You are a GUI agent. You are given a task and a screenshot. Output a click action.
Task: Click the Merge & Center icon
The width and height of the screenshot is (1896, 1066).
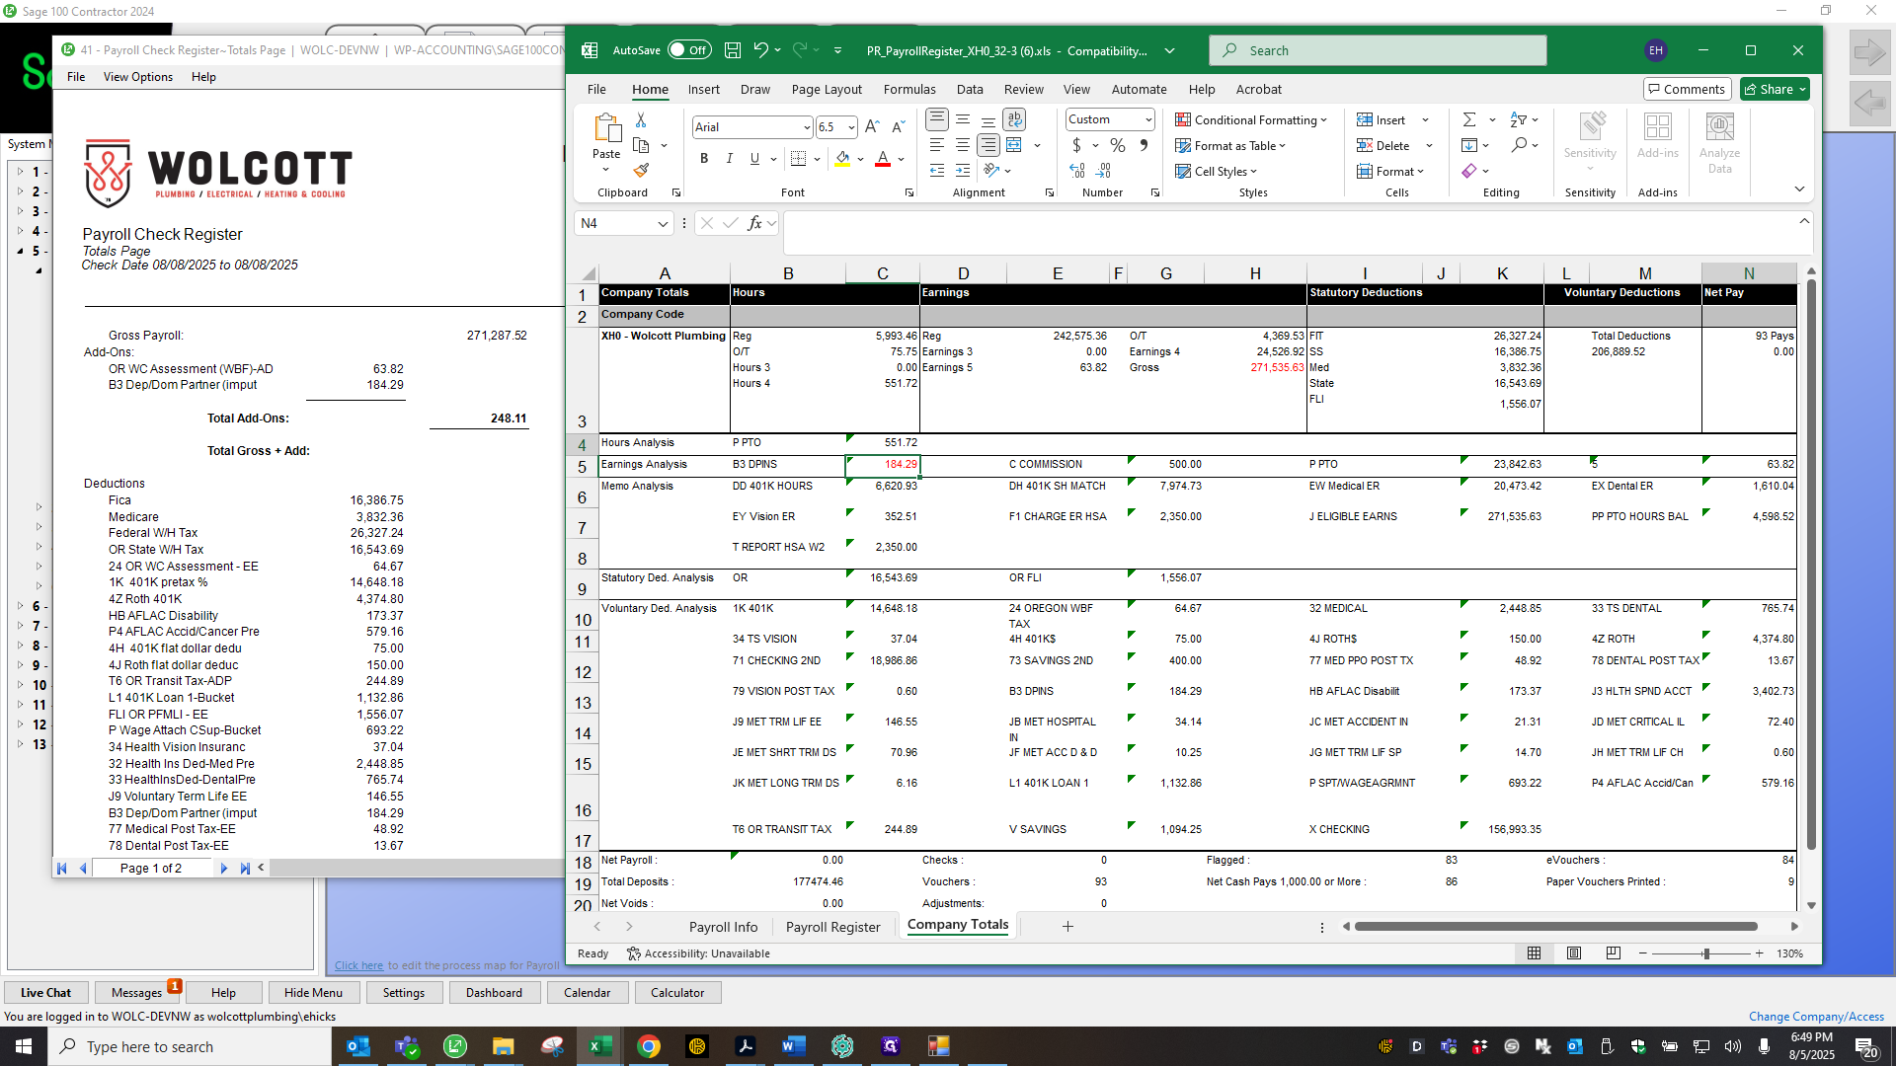click(1014, 145)
